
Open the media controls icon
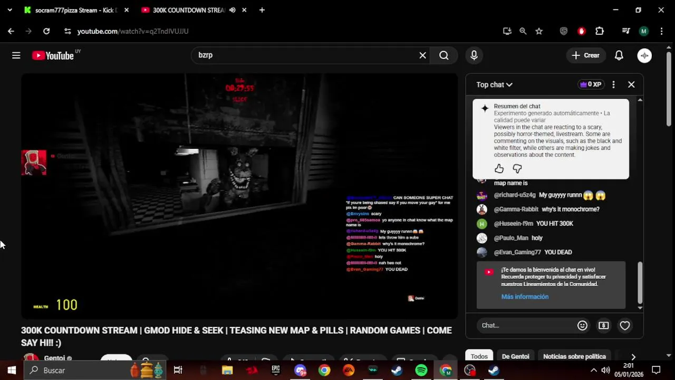(x=626, y=31)
